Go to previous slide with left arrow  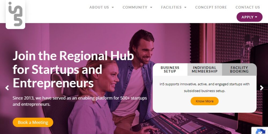click(x=7, y=88)
